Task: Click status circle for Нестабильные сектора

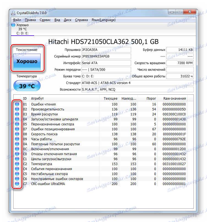Action: pyautogui.click(x=17, y=174)
